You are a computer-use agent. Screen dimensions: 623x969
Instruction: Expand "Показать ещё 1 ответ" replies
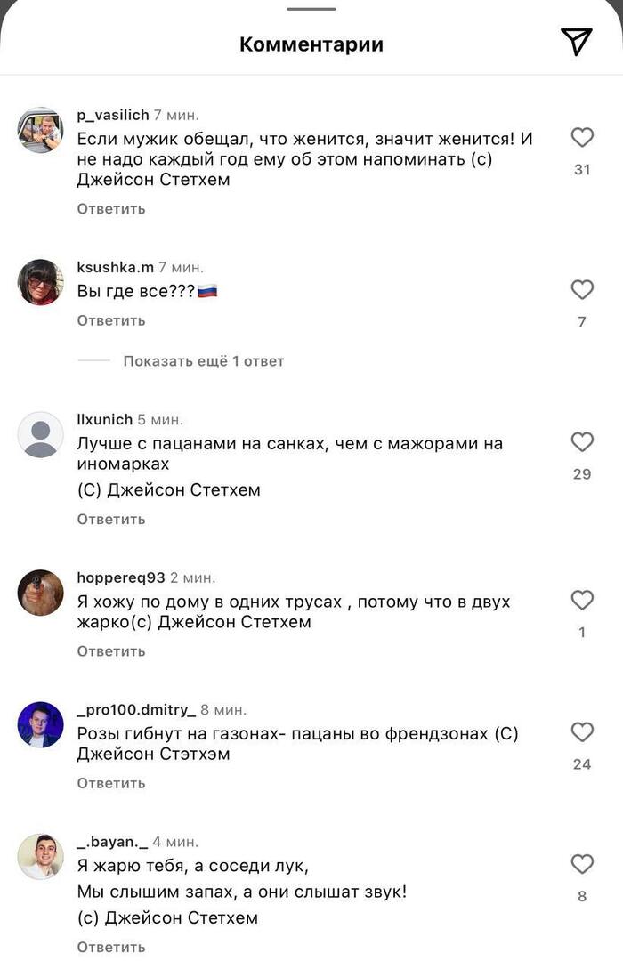(x=203, y=361)
